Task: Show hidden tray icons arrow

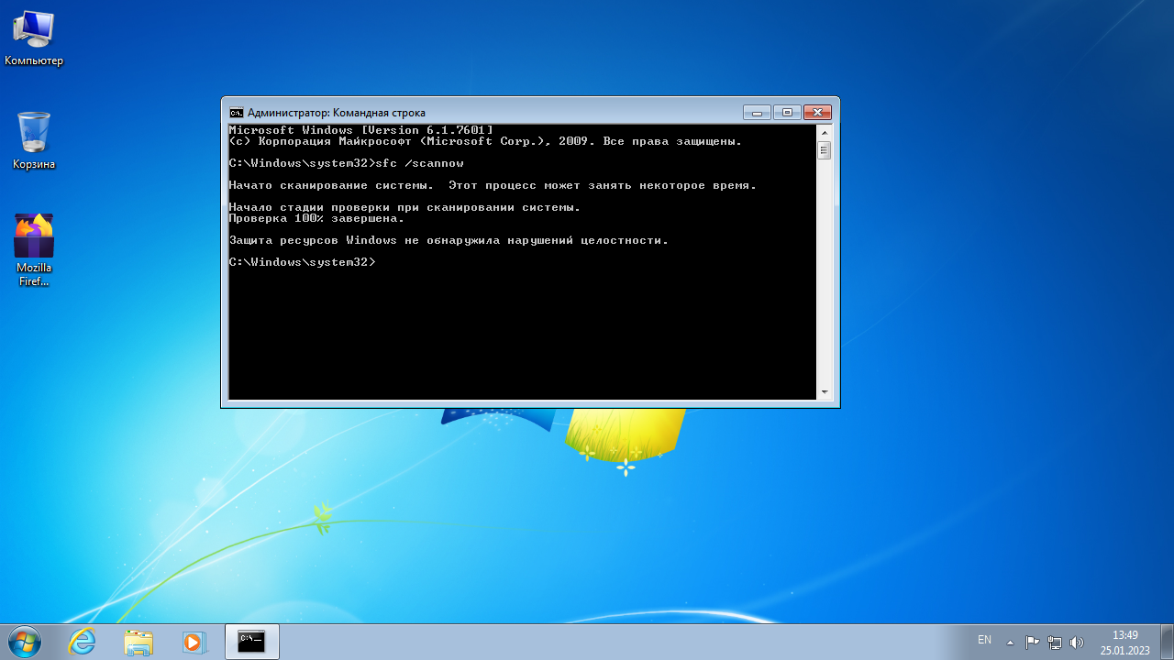Action: tap(1010, 643)
